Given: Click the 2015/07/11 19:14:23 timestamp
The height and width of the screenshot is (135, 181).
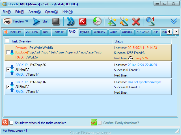Looking at the screenshot, I should [x=142, y=48].
